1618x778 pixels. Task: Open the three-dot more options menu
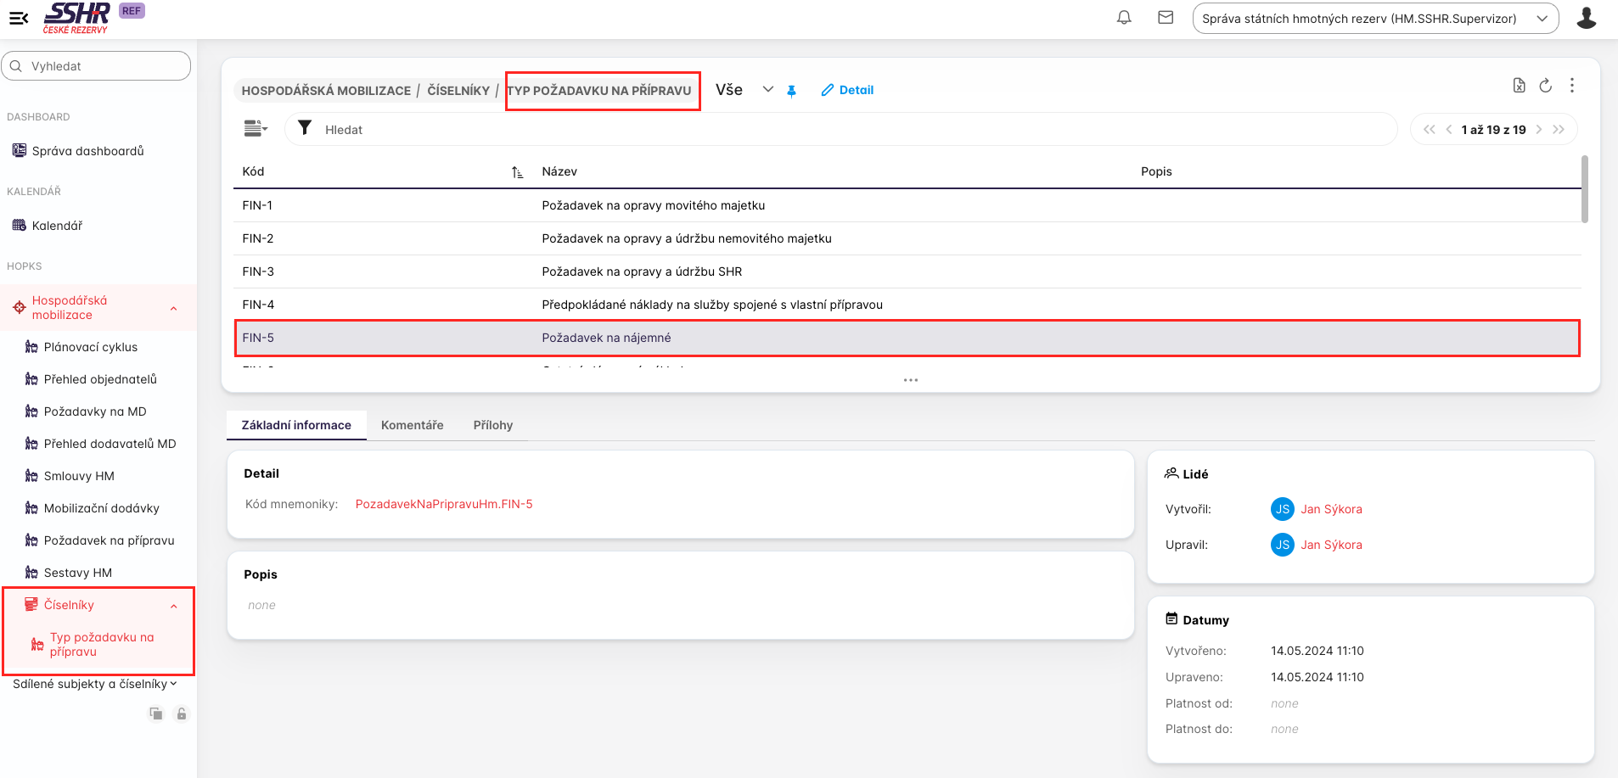pyautogui.click(x=1572, y=86)
